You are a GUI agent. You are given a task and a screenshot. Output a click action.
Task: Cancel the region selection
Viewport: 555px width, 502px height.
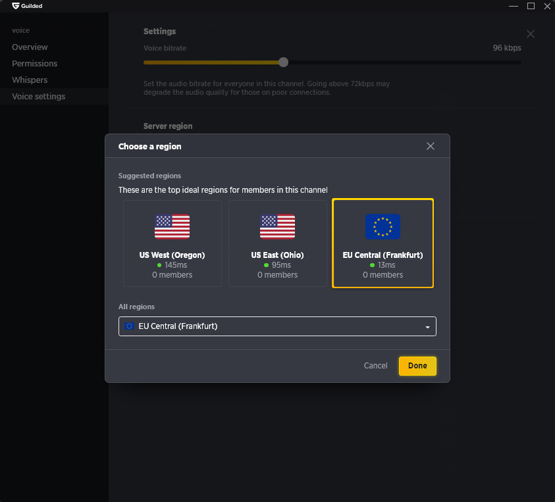pyautogui.click(x=375, y=365)
